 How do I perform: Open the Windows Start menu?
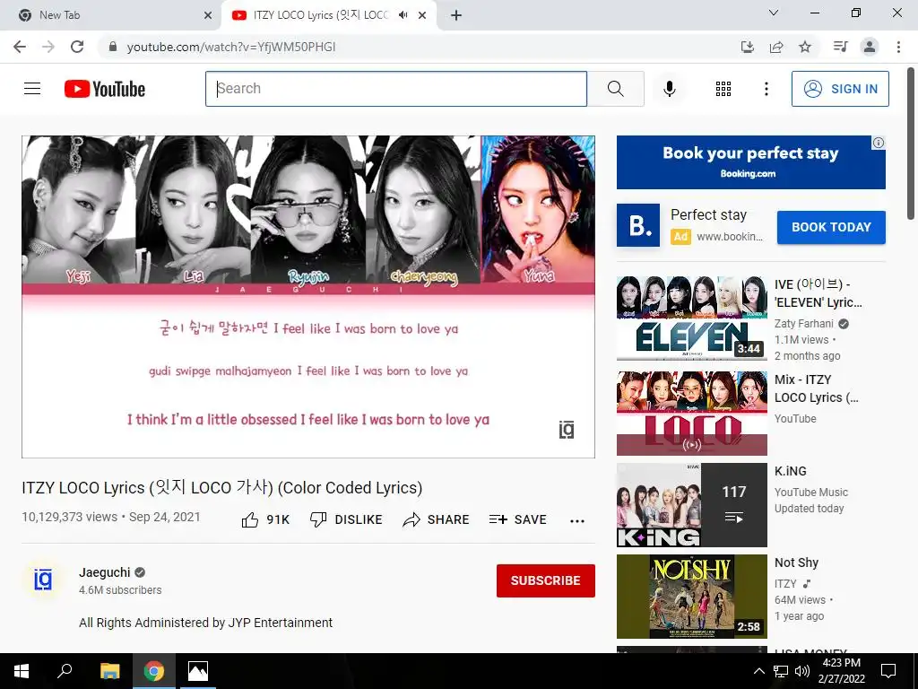click(x=22, y=671)
